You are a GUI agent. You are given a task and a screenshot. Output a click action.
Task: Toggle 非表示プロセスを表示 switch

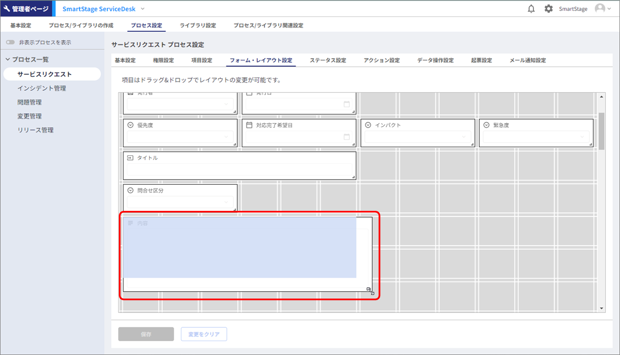pos(10,43)
